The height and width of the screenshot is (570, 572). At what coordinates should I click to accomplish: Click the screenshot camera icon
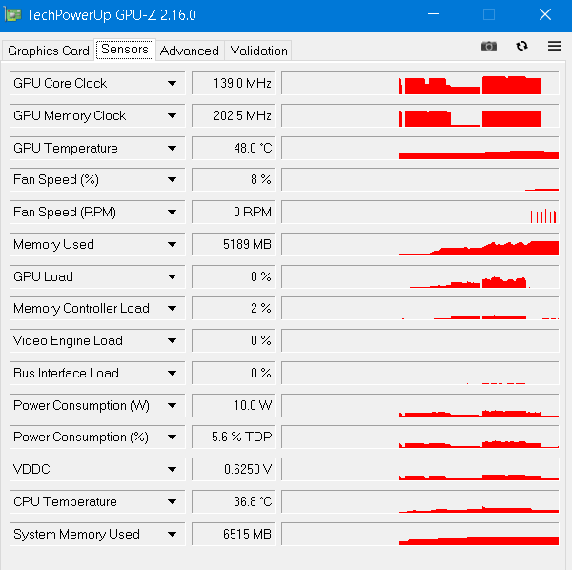tap(489, 46)
